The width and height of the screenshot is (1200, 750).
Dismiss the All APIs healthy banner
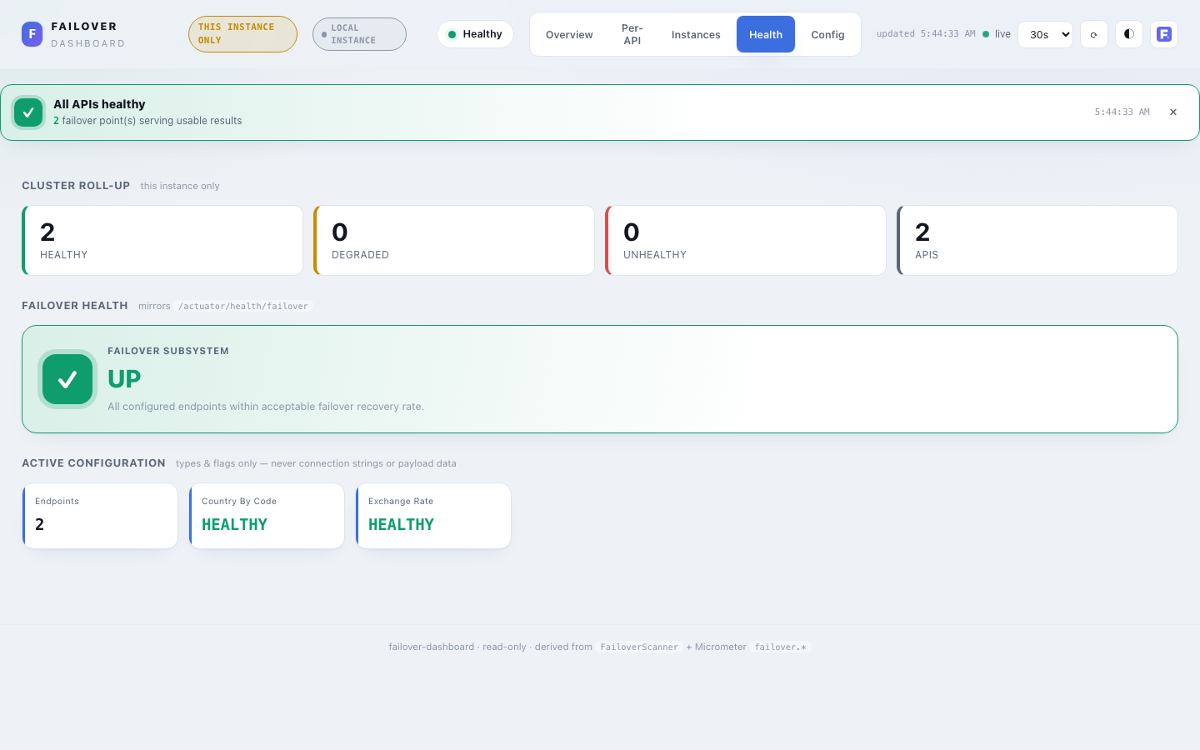tap(1173, 112)
